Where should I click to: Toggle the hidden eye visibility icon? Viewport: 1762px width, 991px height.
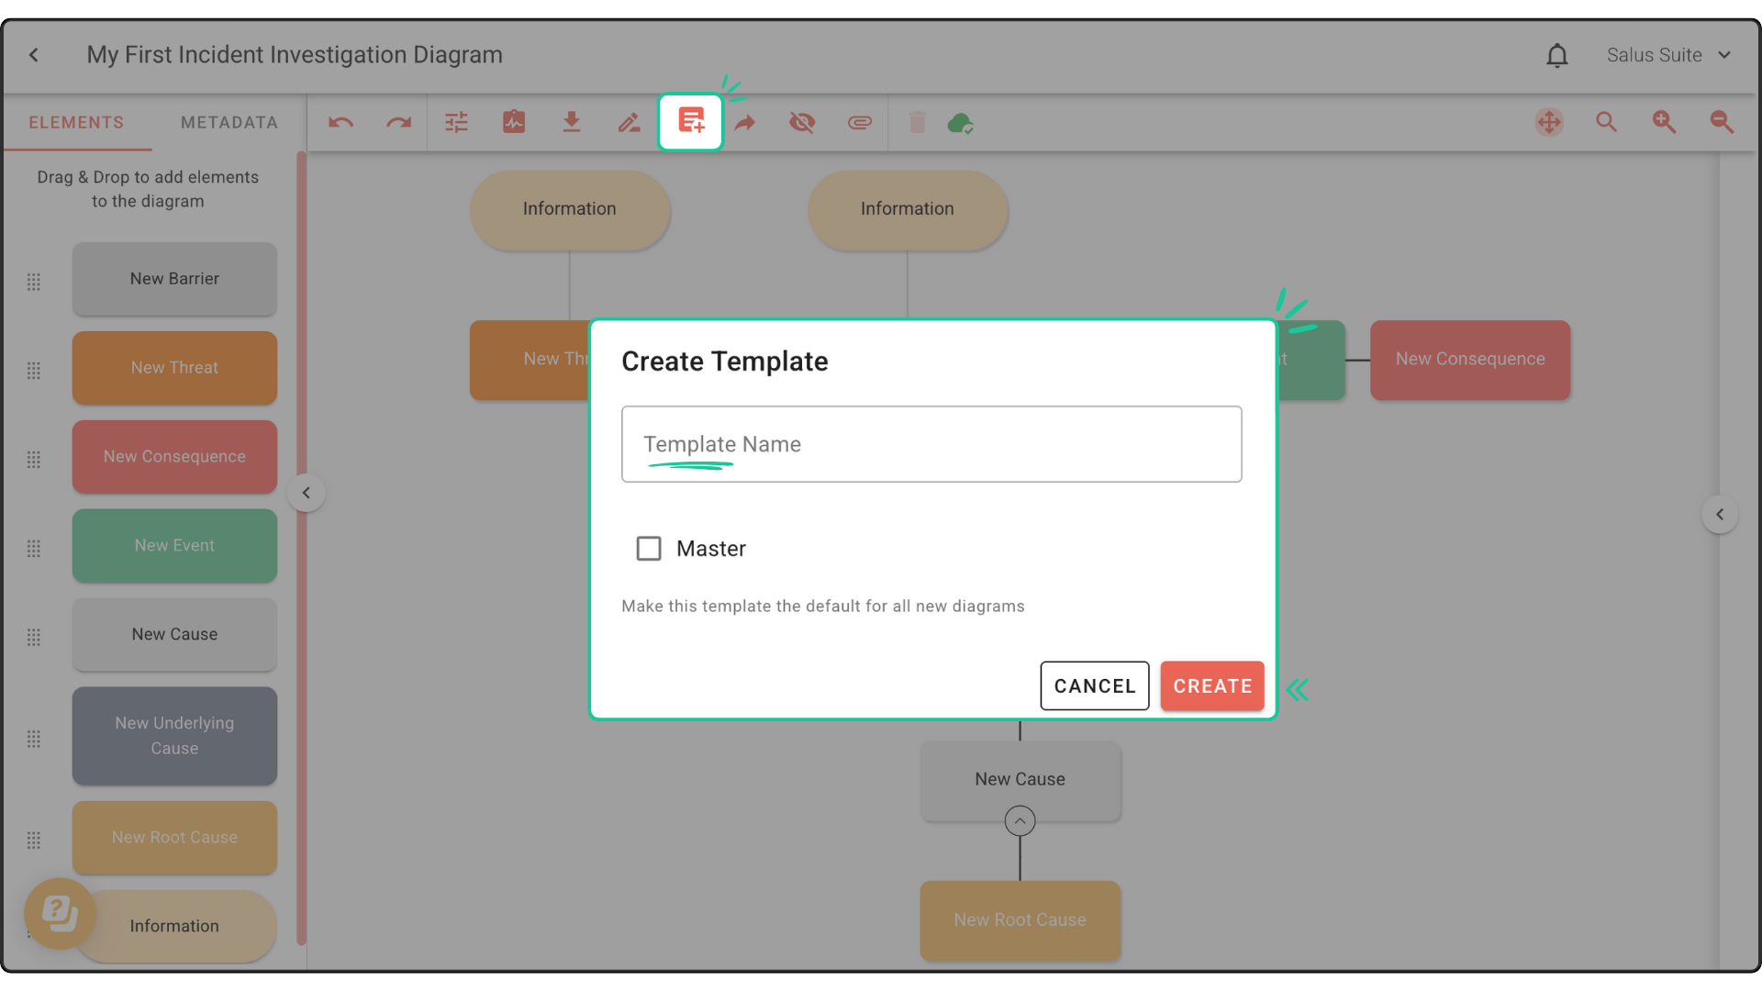pos(802,122)
